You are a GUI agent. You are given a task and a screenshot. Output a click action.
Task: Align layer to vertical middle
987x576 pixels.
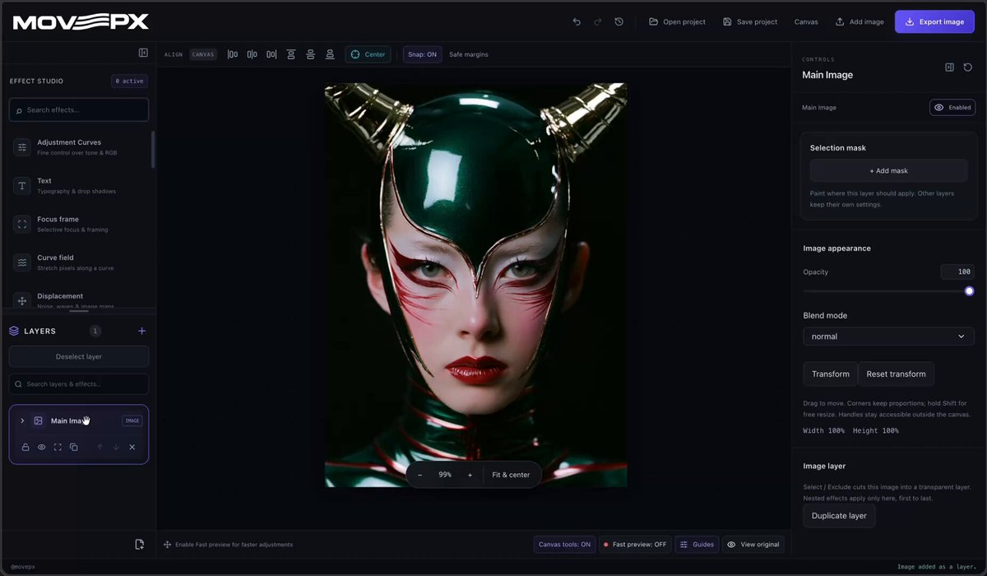(x=310, y=54)
